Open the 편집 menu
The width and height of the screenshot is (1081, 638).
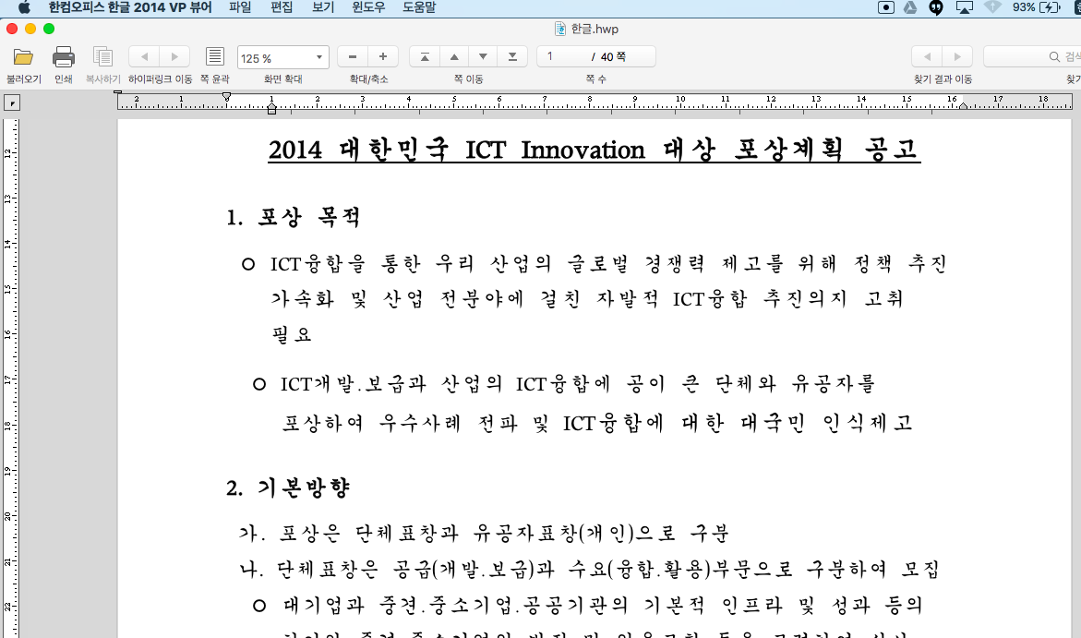[x=282, y=7]
